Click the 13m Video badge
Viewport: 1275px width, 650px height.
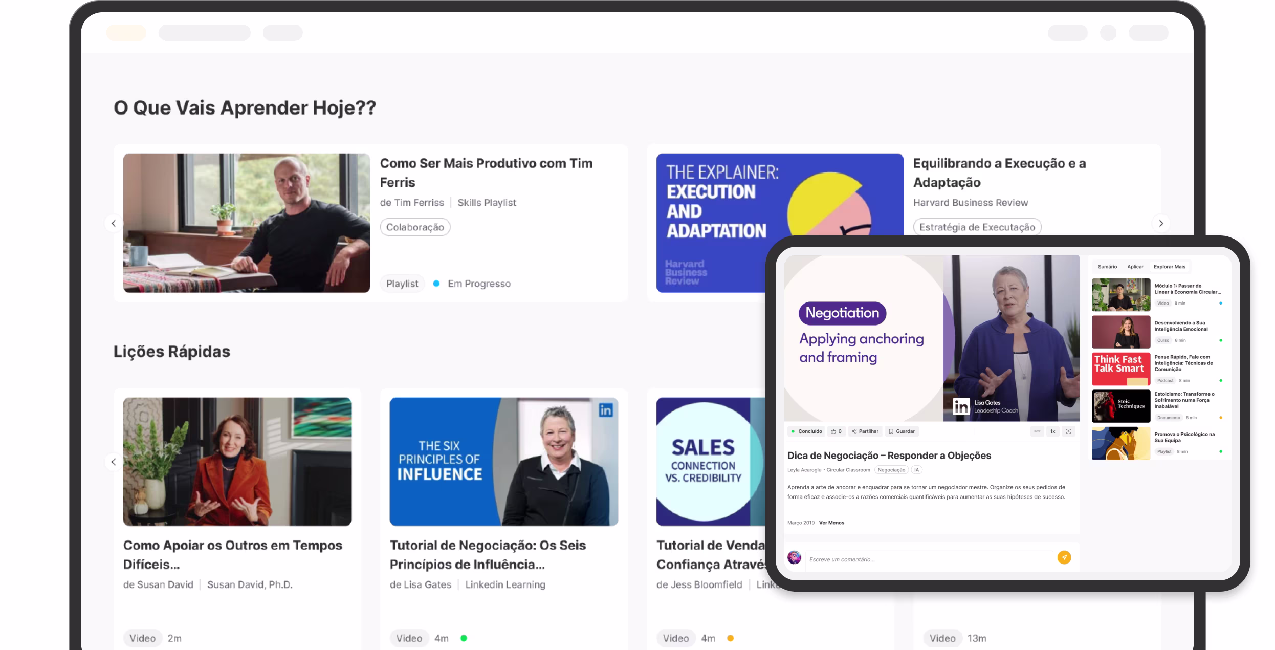(x=942, y=638)
